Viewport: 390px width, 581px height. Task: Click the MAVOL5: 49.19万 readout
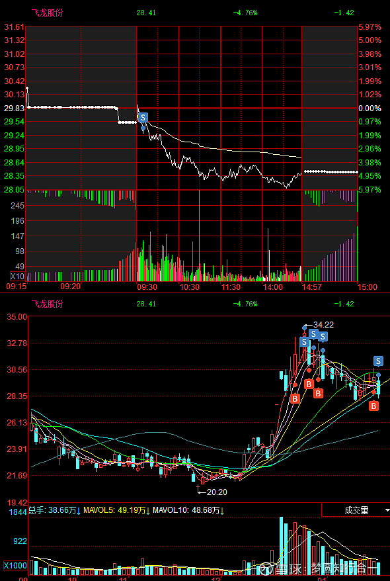(116, 511)
